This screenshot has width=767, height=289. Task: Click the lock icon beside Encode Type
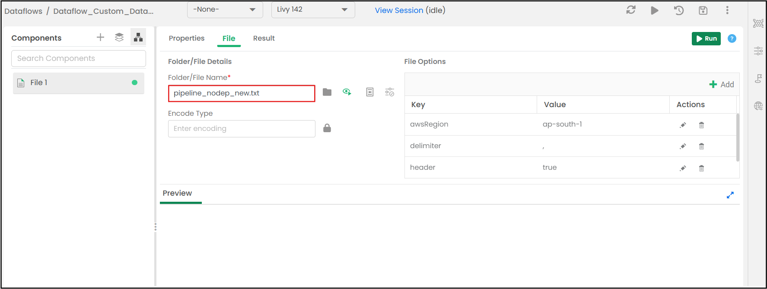[327, 128]
